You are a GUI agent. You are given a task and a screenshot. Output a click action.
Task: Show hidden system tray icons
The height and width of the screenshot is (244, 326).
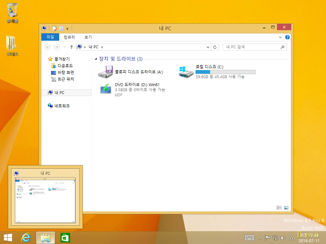pyautogui.click(x=260, y=238)
